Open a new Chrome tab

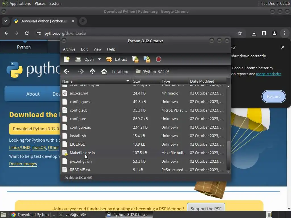pyautogui.click(x=83, y=21)
